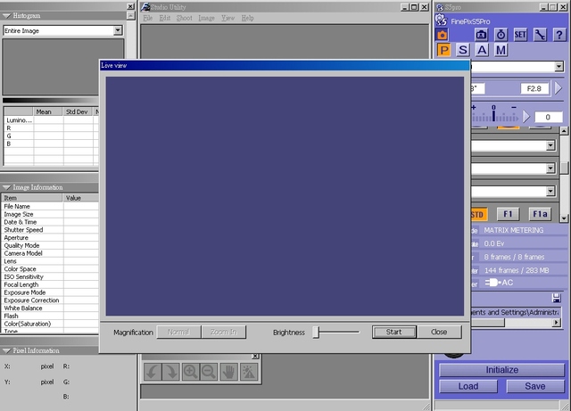
Task: Select the F1 film simulation button
Action: click(x=508, y=214)
